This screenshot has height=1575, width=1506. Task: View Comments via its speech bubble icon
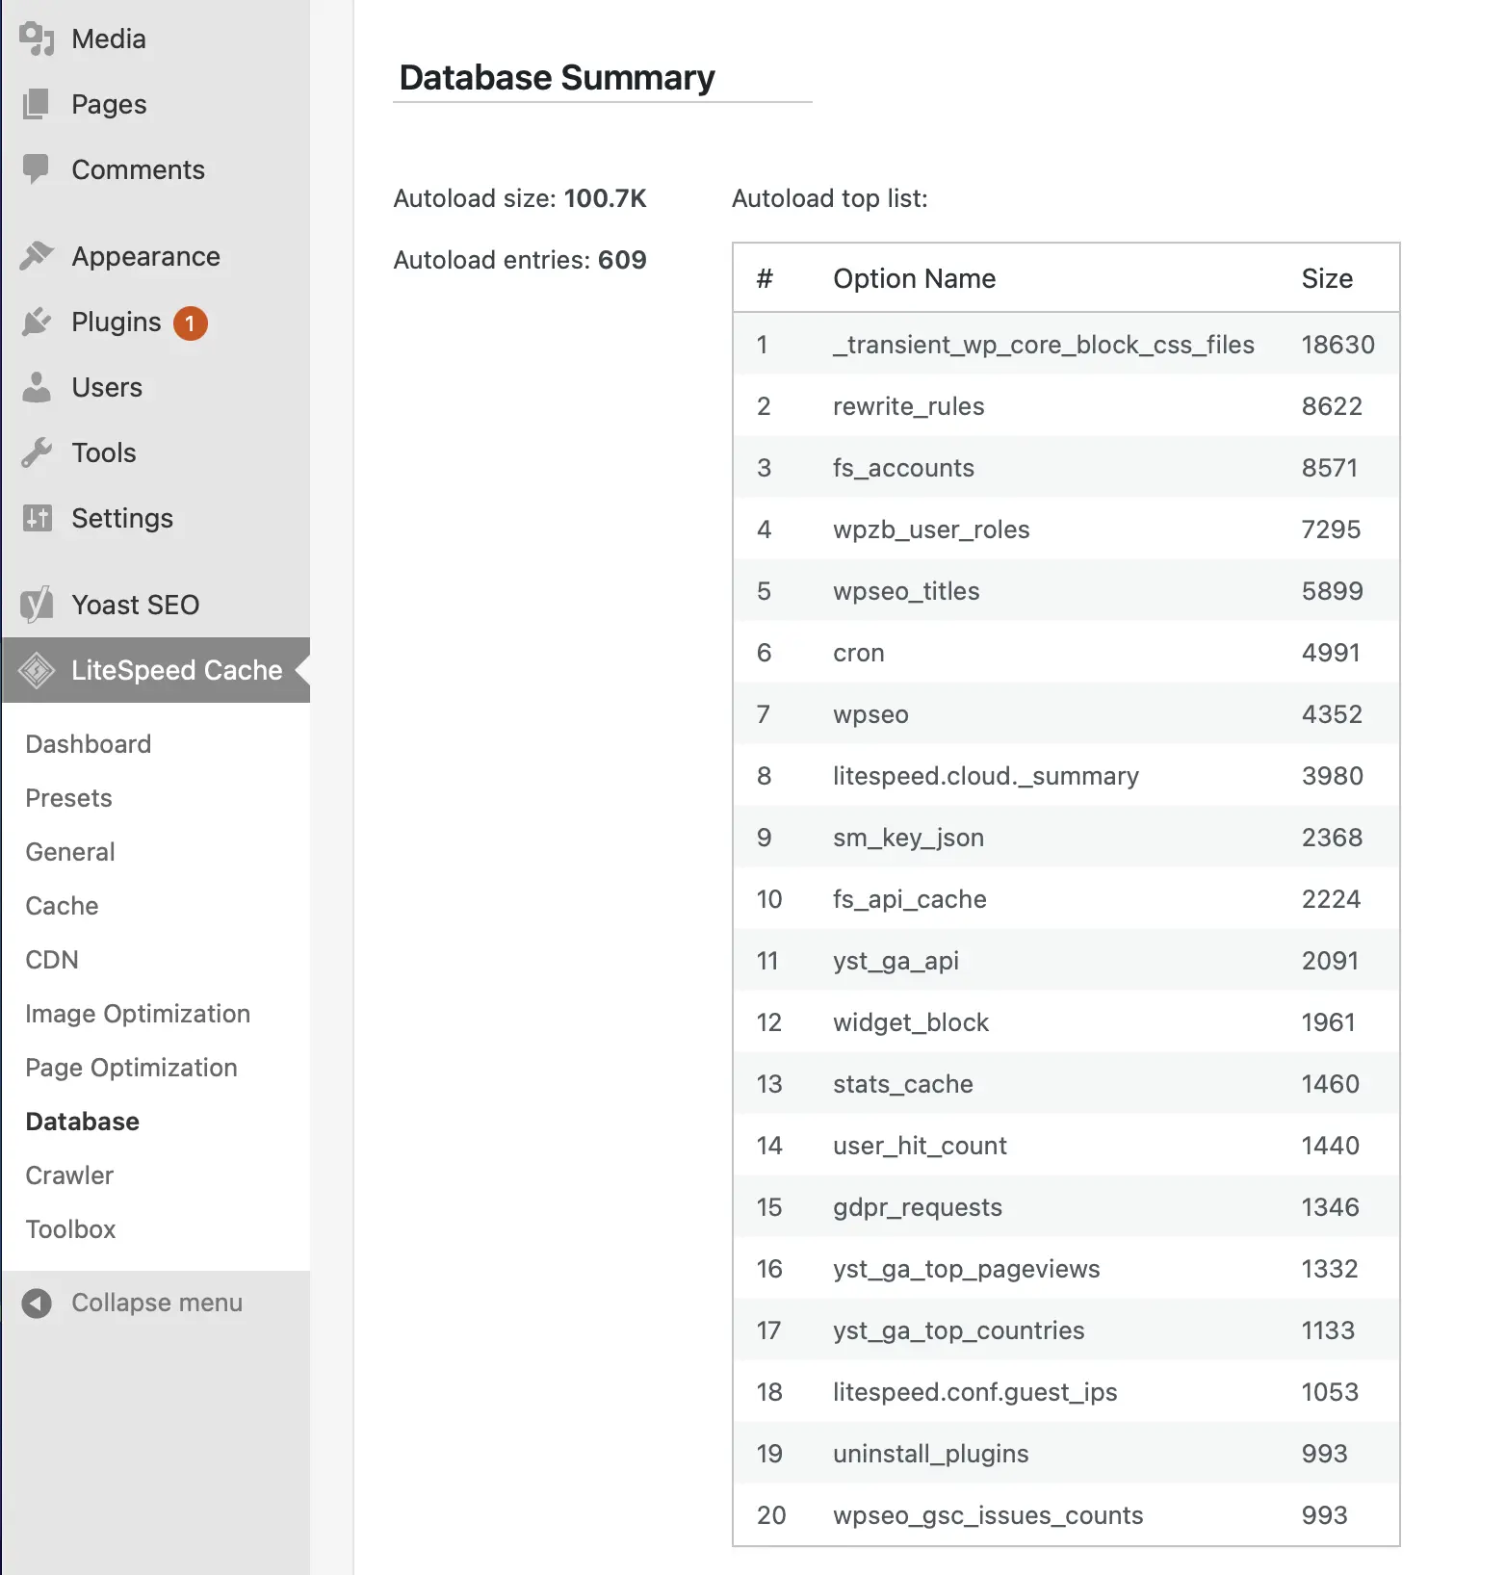click(x=37, y=169)
